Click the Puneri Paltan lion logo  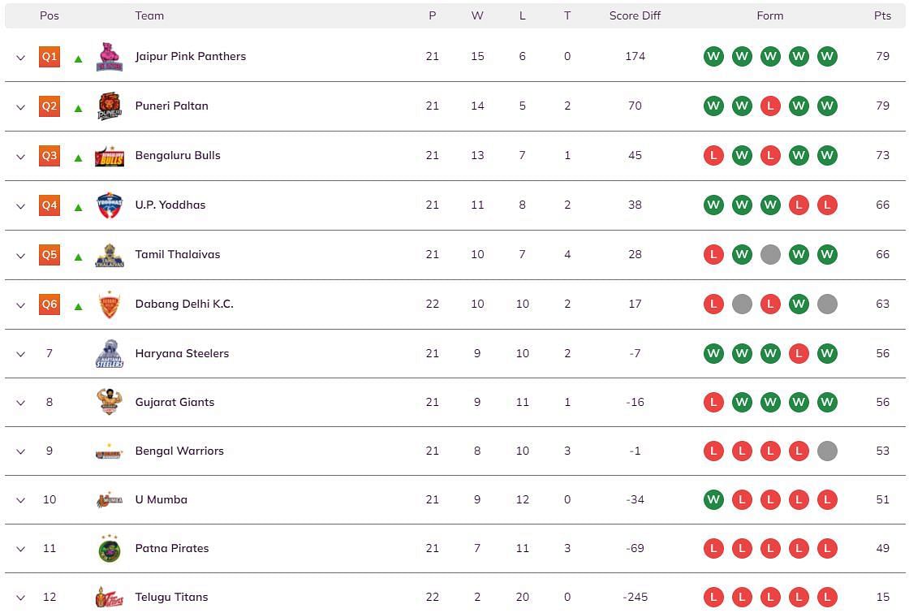click(x=110, y=106)
